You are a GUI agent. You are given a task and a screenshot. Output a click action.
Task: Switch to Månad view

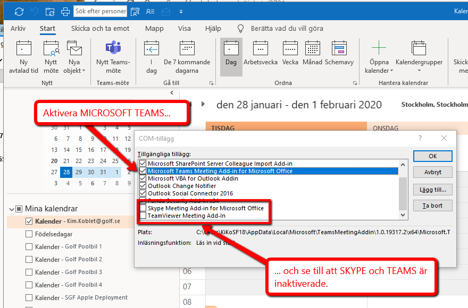click(x=313, y=54)
